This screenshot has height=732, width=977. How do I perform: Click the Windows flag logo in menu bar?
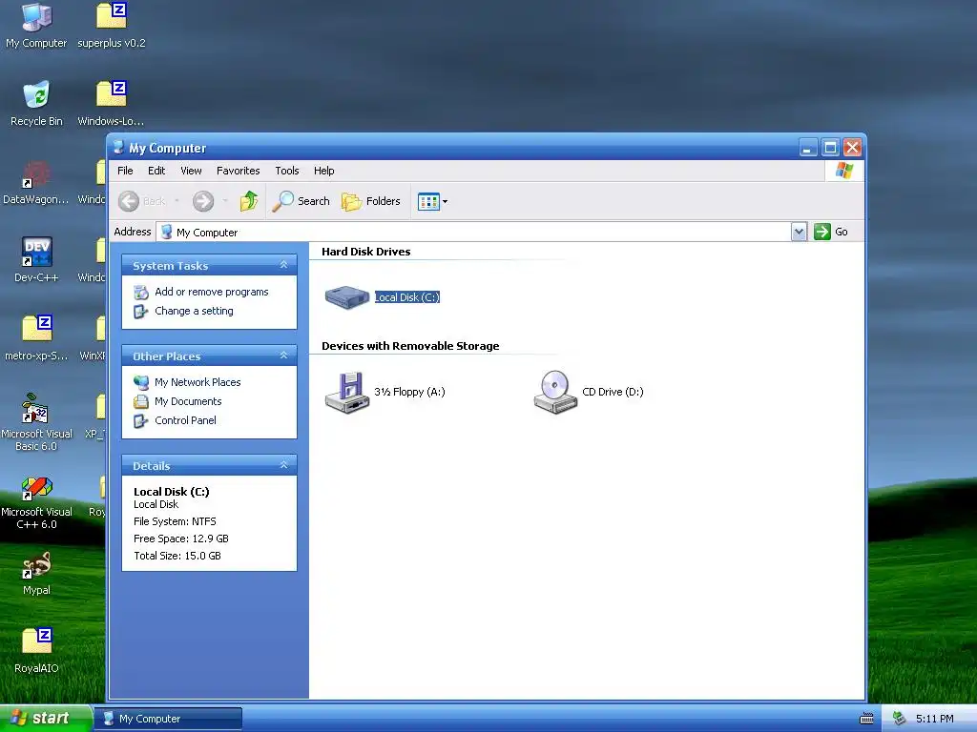844,171
